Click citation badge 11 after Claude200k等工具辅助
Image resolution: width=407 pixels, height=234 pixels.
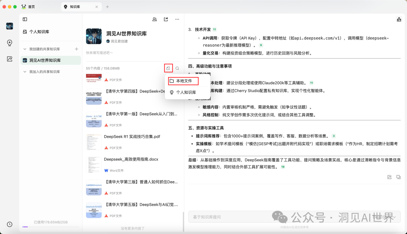(312, 83)
